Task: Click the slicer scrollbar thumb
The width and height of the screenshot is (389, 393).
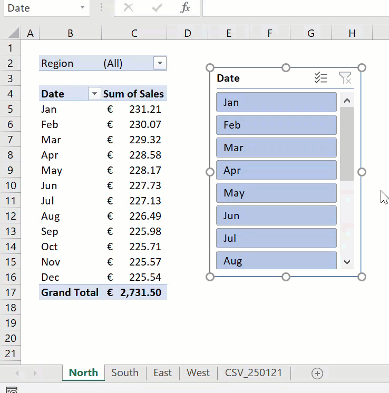Action: [347, 144]
